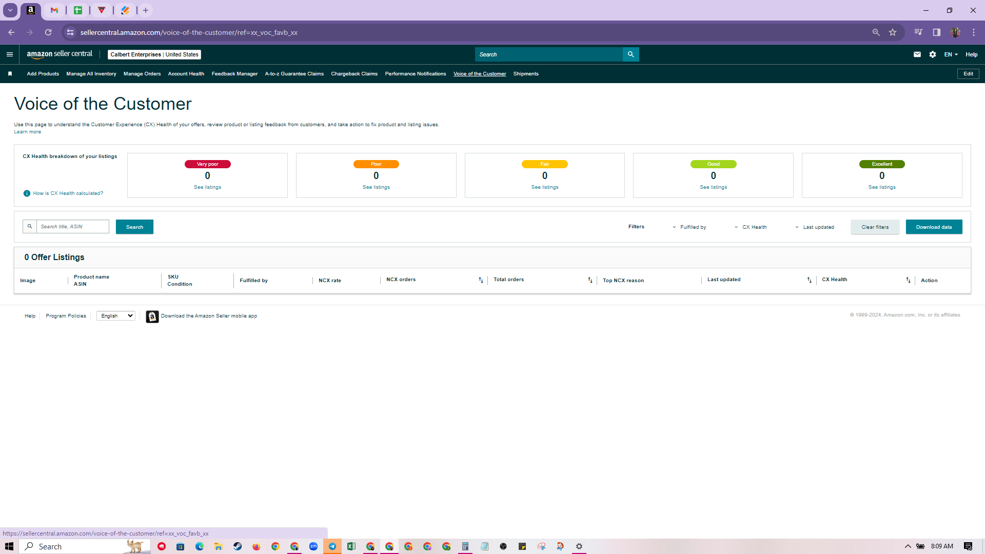985x554 pixels.
Task: Open Feedback Manager page
Action: pos(234,74)
